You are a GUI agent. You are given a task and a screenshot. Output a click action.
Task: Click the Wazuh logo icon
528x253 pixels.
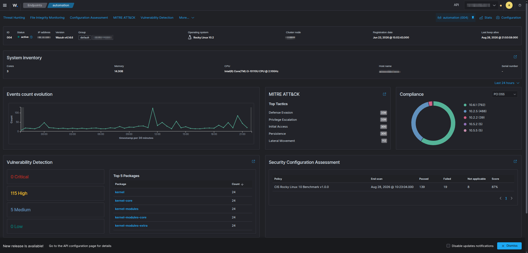pos(15,5)
